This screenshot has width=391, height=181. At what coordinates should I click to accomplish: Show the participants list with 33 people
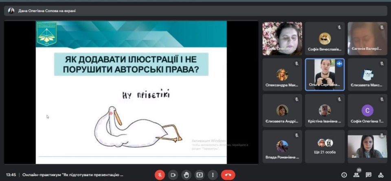point(356,175)
